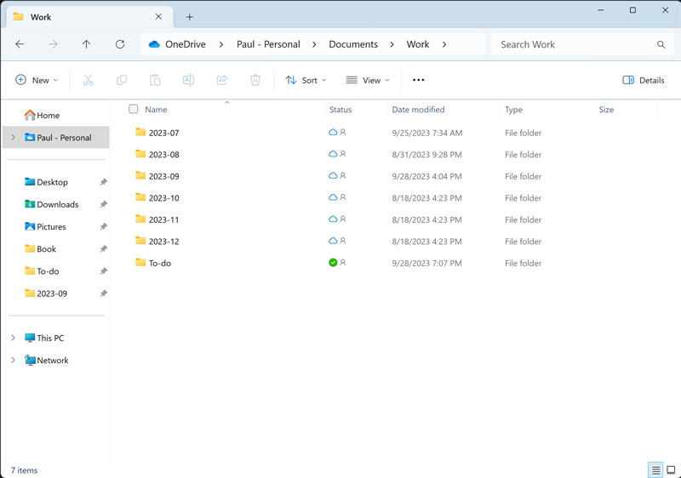
Task: Expand the This PC tree node
Action: [13, 338]
